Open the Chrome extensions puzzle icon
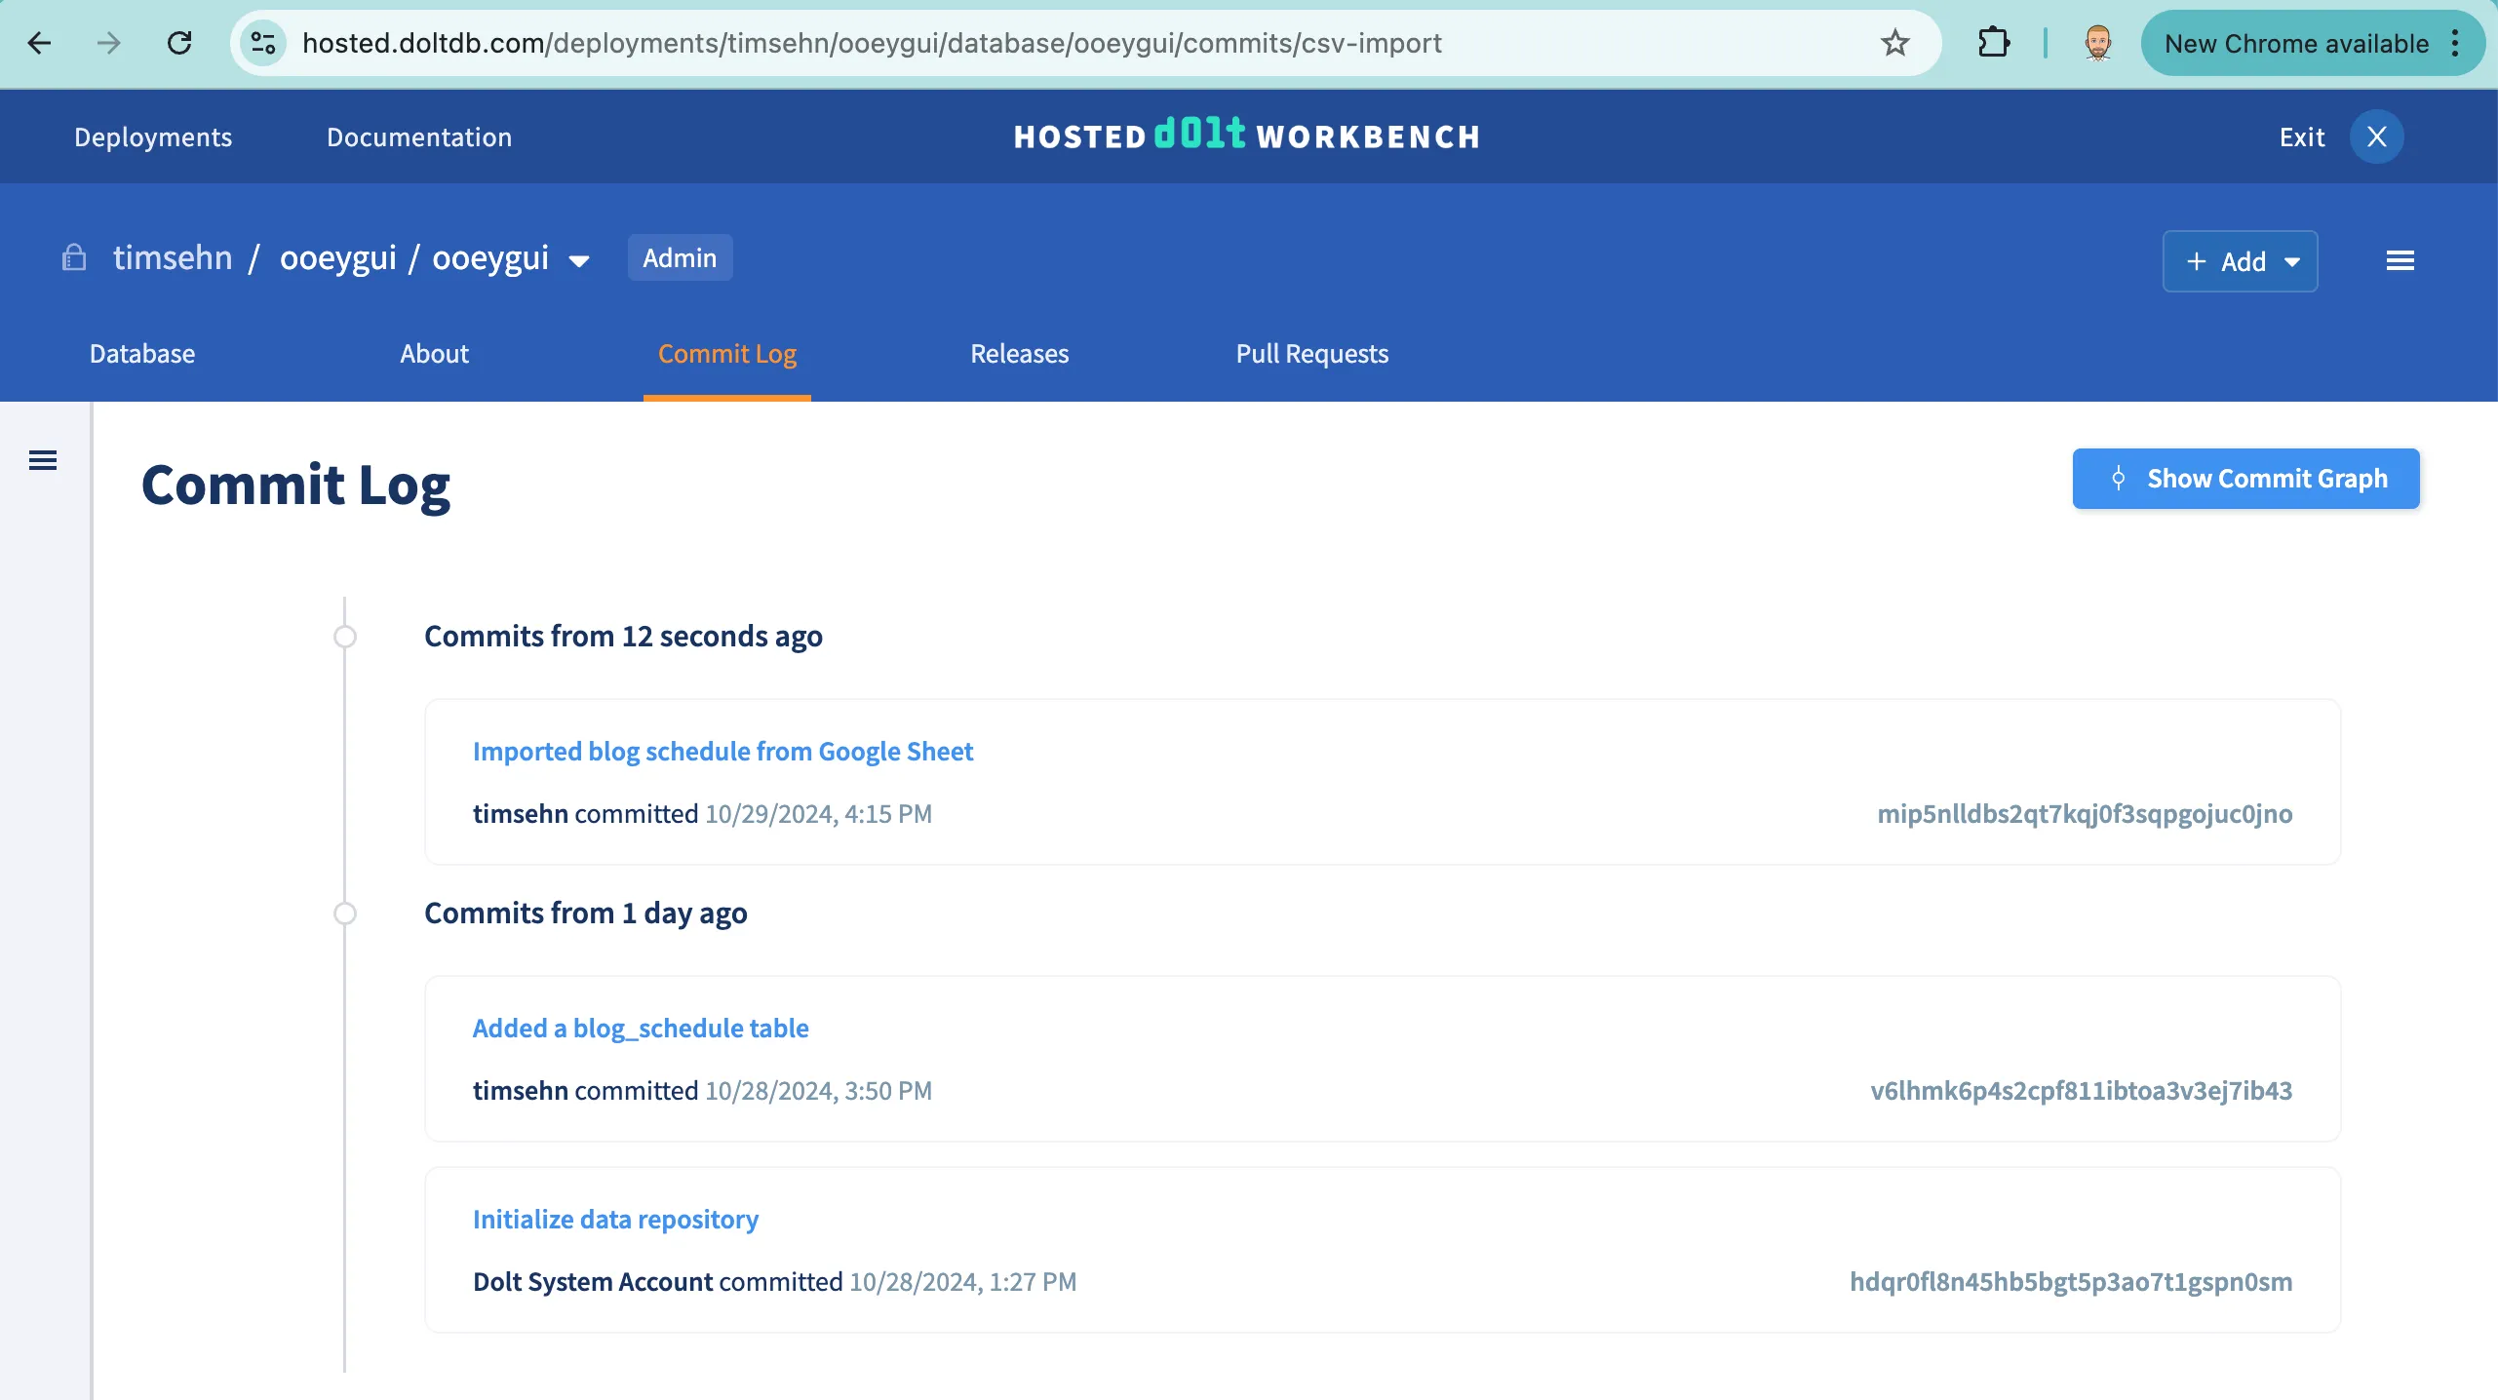 (x=1993, y=43)
